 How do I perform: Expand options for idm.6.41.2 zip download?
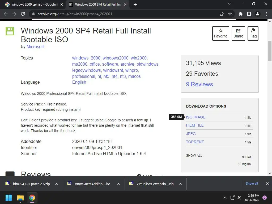click(57, 184)
